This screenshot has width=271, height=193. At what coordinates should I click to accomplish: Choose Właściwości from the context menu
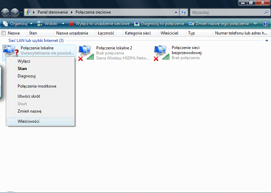coord(28,121)
